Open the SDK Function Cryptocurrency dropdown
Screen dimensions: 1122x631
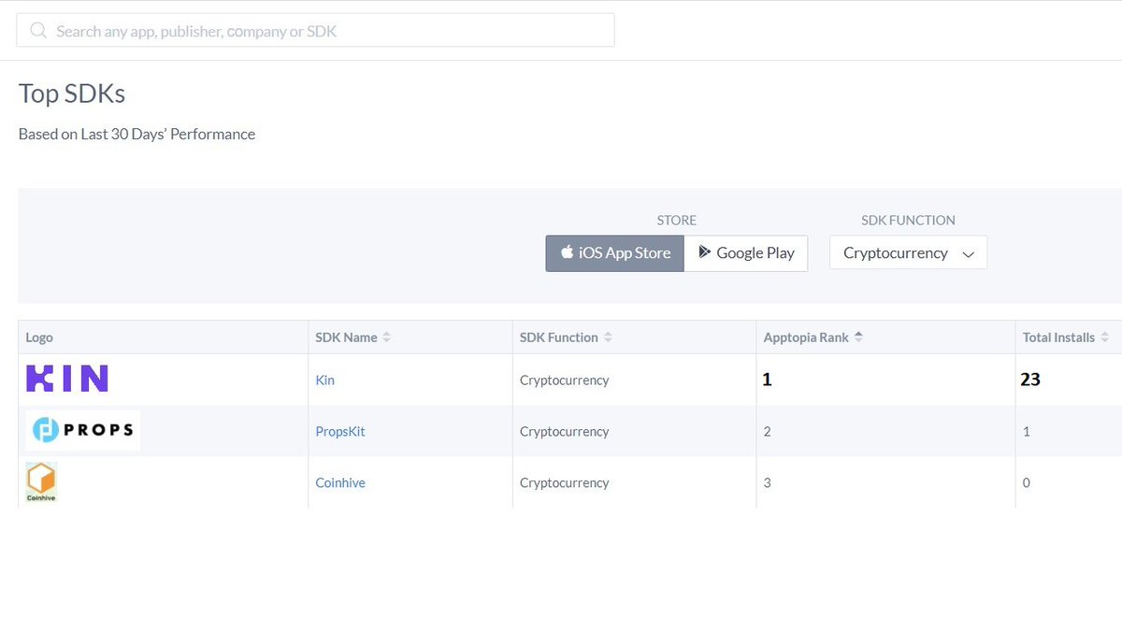coord(908,253)
